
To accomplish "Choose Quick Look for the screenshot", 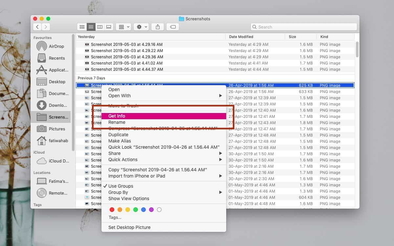I will pos(164,147).
